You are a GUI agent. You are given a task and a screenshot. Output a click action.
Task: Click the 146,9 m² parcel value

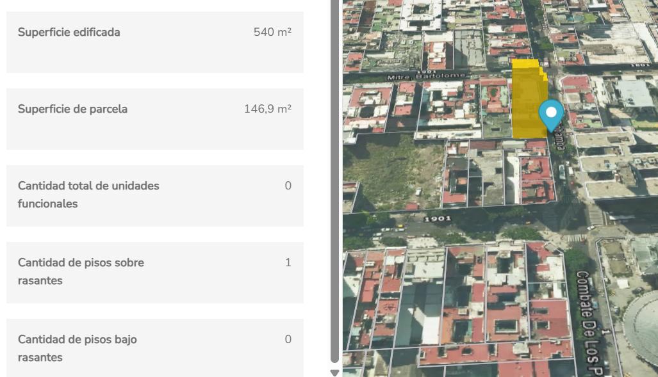(x=268, y=109)
